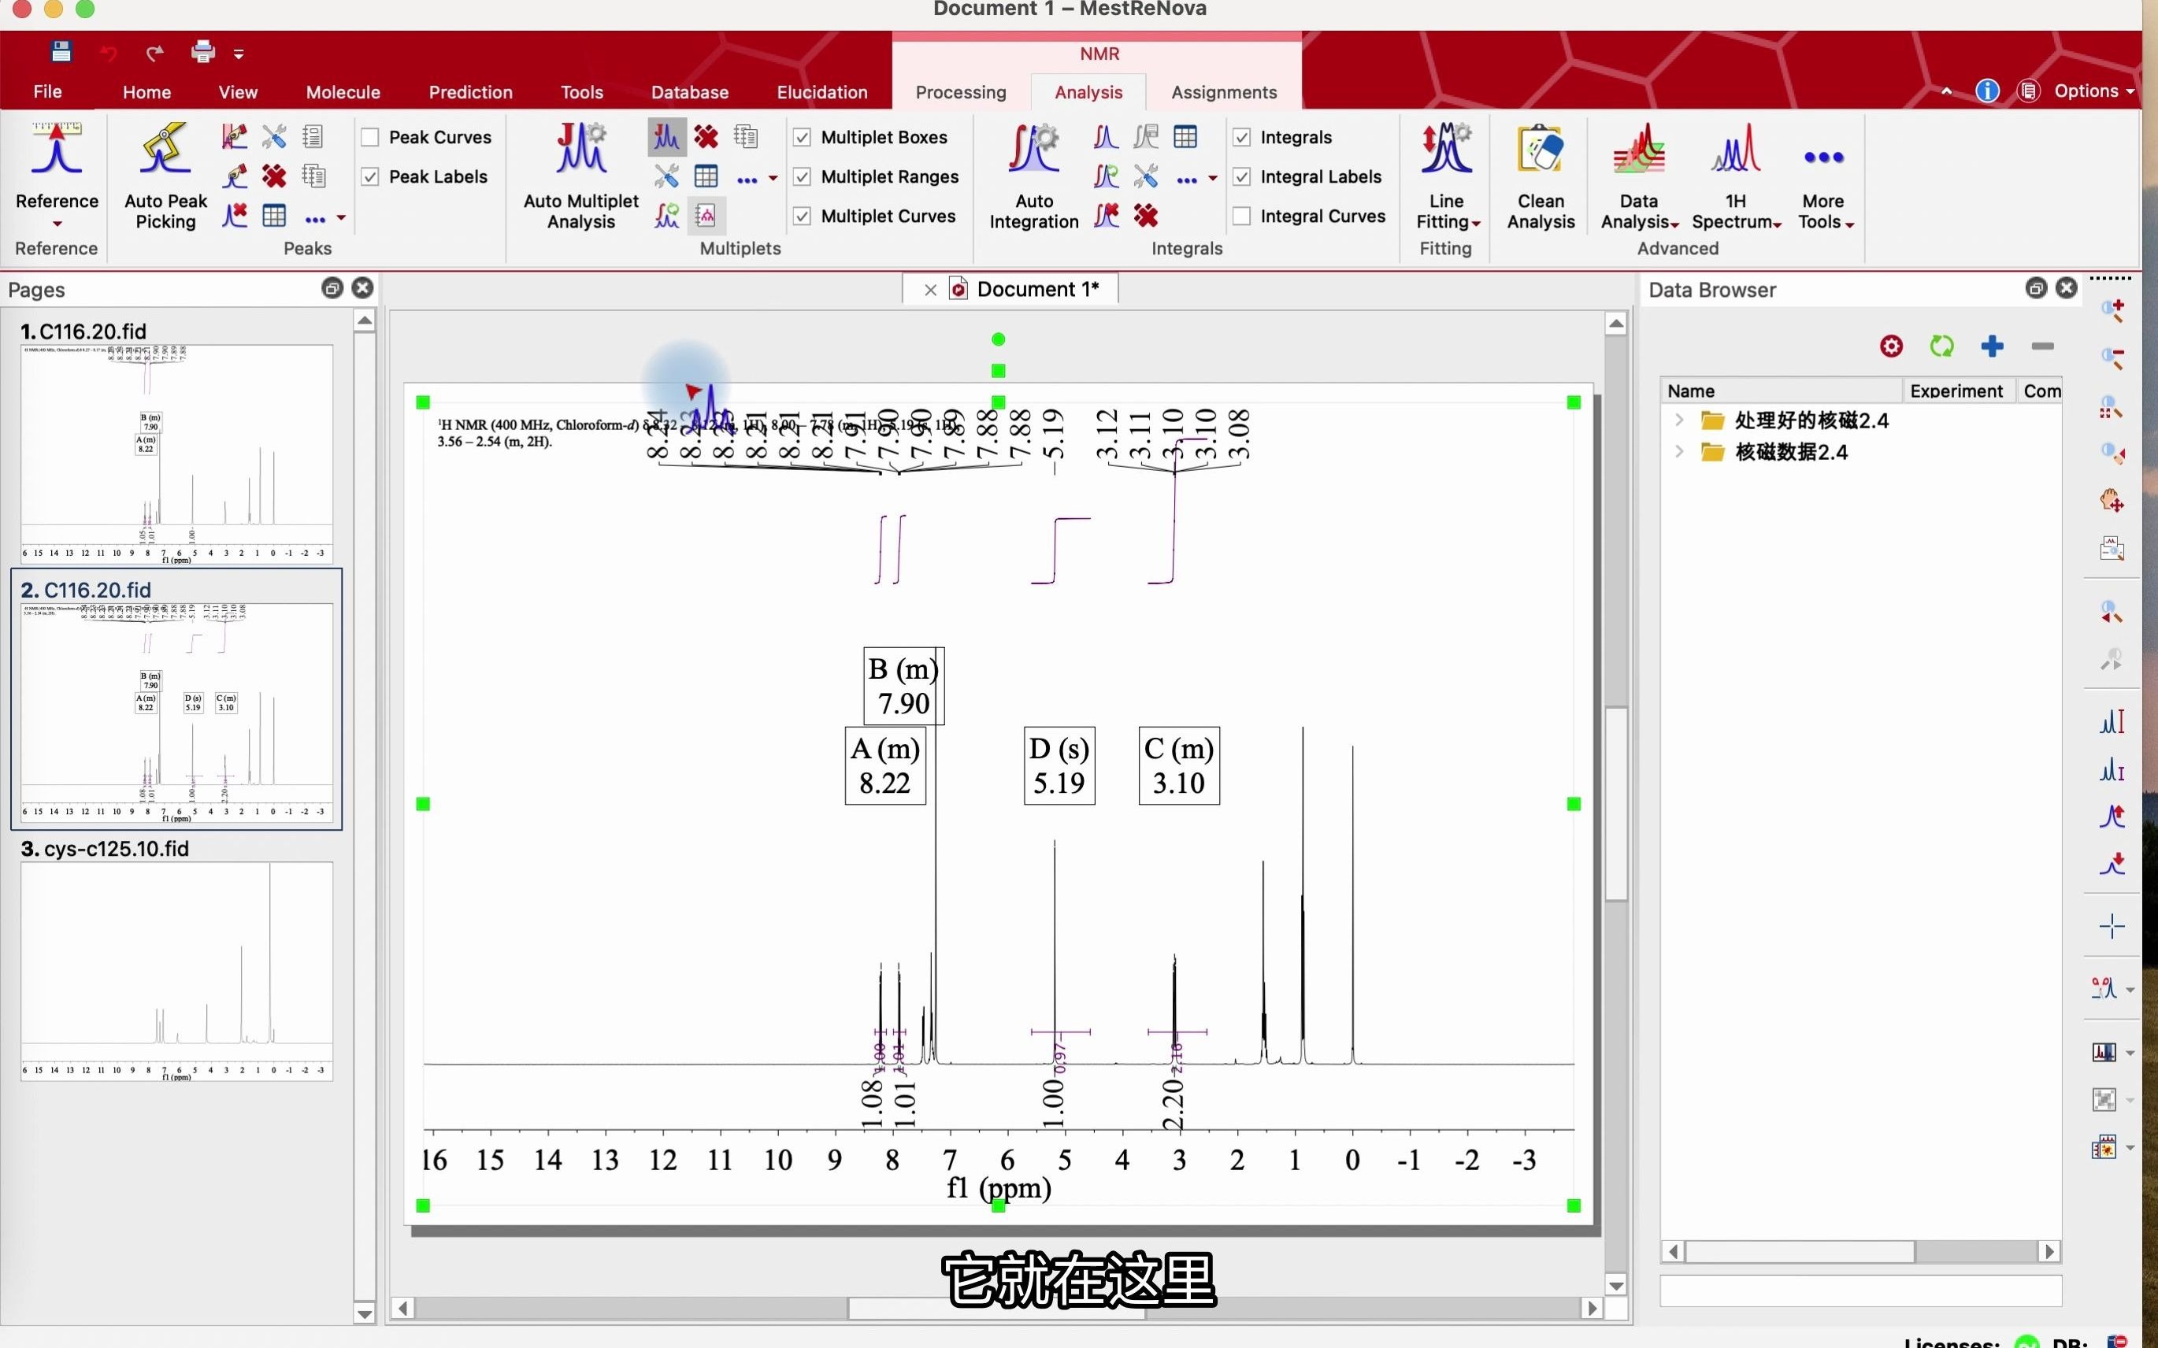Screen dimensions: 2158x1348
Task: Switch to the Home tab
Action: click(146, 92)
